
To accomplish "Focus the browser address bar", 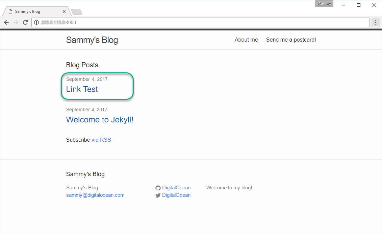I will tap(203, 22).
